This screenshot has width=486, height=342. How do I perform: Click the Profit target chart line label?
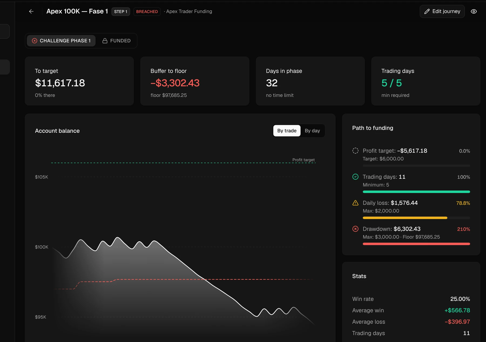[x=303, y=160]
